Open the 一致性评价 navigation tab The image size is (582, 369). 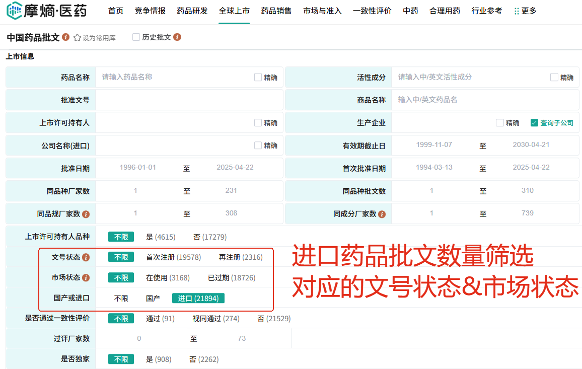[x=372, y=11]
